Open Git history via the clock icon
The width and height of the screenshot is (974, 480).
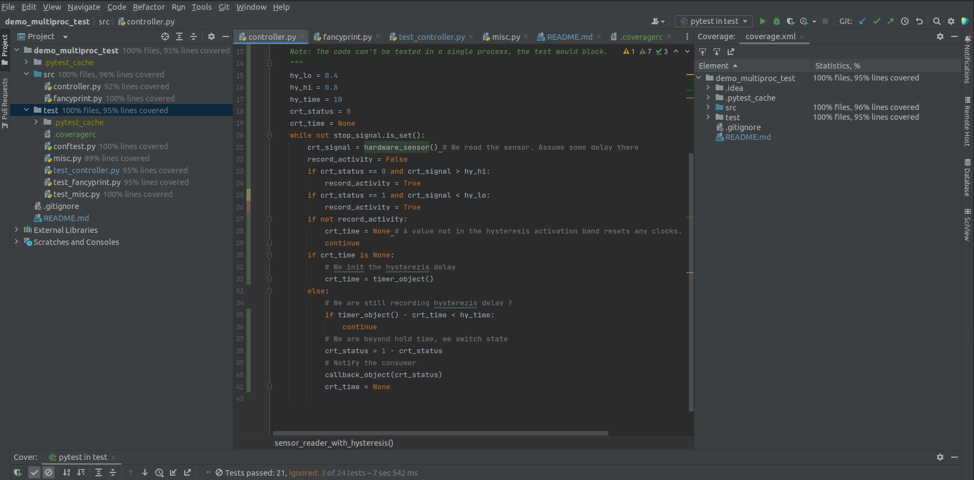(905, 21)
